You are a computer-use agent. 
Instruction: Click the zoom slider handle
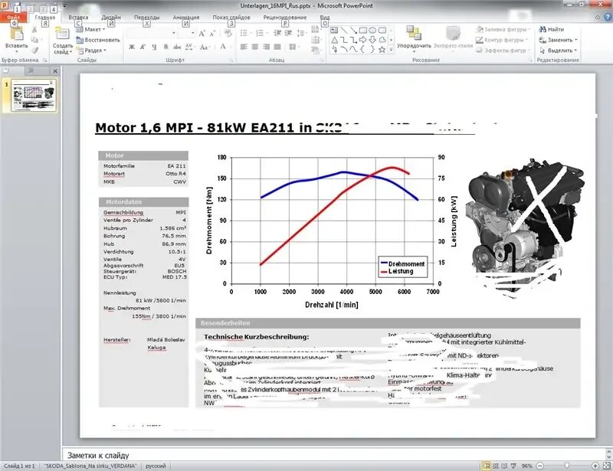567,466
